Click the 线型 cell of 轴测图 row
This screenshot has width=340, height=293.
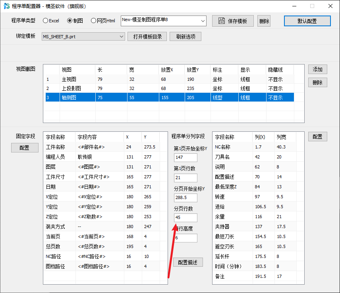pos(224,98)
